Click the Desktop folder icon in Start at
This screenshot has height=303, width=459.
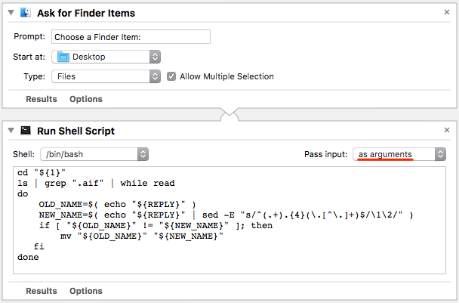click(x=63, y=57)
